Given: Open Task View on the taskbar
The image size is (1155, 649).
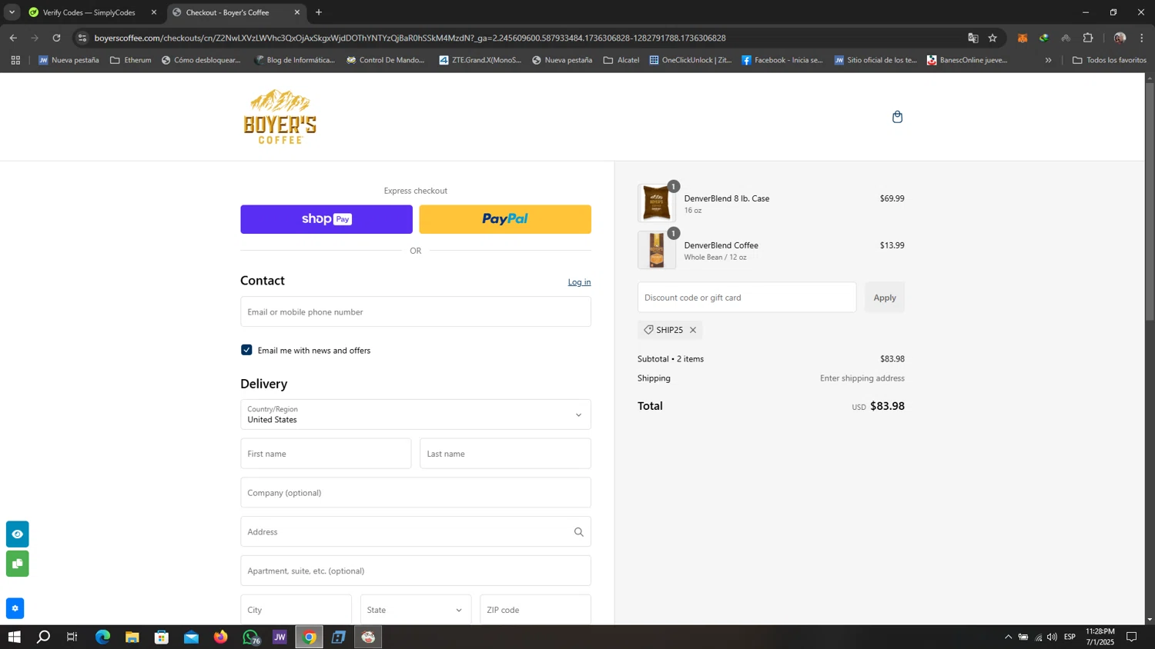Looking at the screenshot, I should pyautogui.click(x=72, y=637).
